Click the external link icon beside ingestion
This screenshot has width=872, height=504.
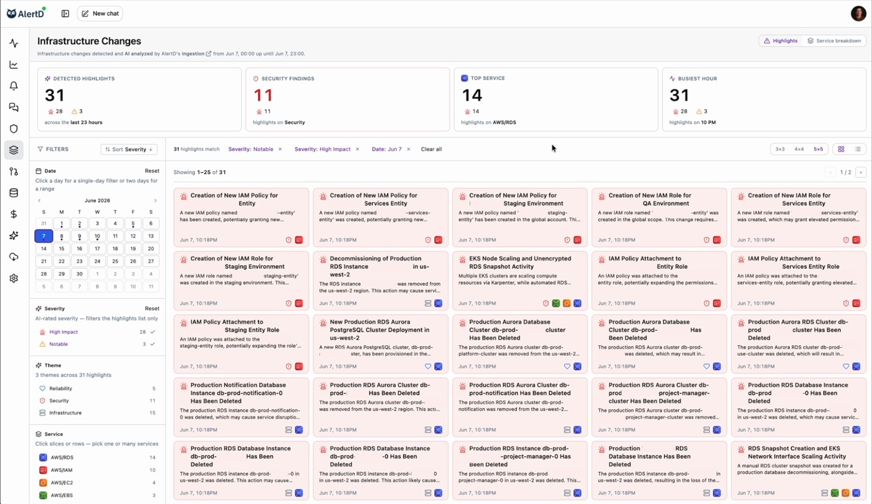coord(209,54)
